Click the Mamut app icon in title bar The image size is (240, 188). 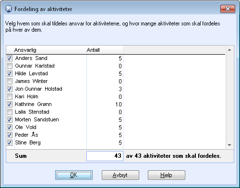9,9
